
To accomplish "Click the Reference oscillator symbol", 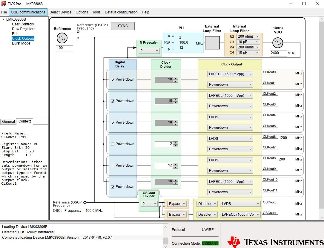I will pos(62,38).
